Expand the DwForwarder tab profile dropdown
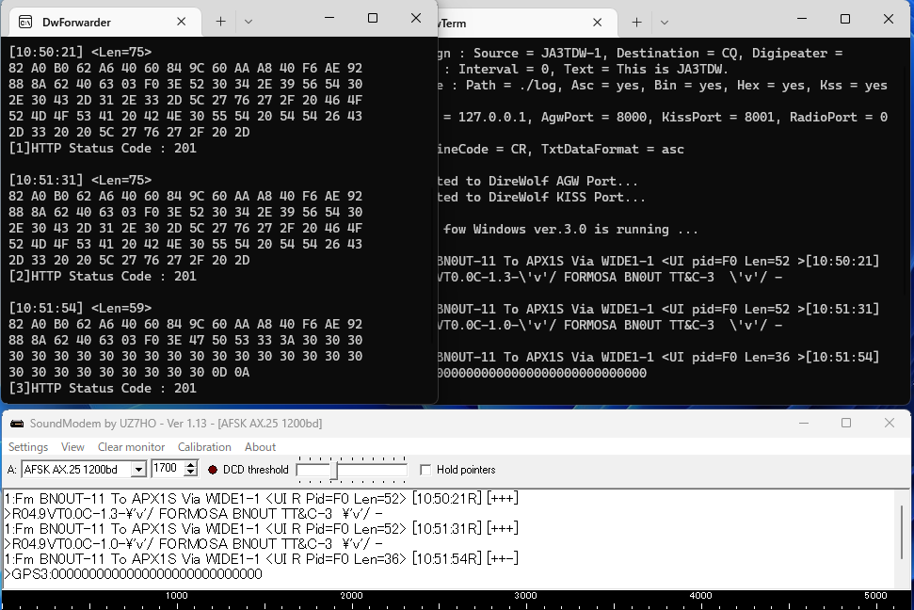The width and height of the screenshot is (914, 610). (x=249, y=22)
